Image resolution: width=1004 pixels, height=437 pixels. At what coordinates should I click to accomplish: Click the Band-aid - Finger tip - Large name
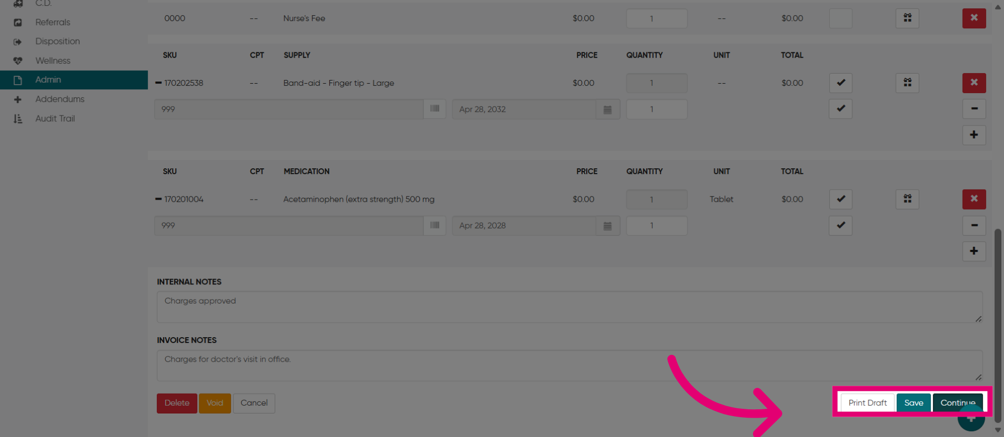[338, 83]
